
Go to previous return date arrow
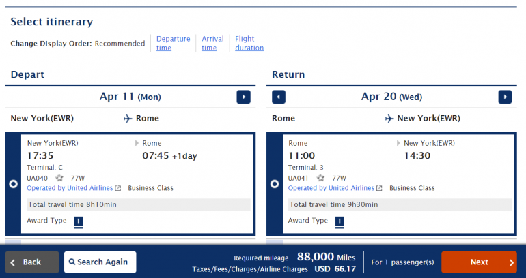(x=279, y=97)
